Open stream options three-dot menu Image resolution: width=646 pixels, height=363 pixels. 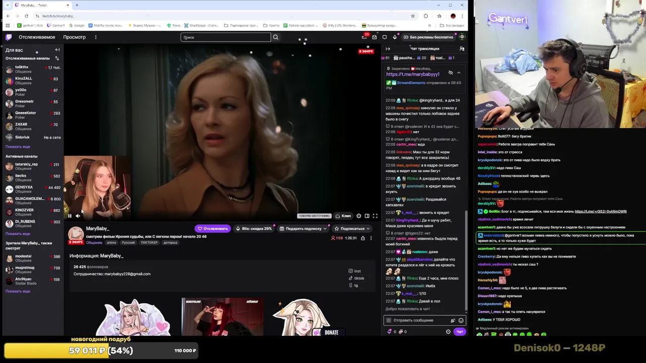point(371,238)
